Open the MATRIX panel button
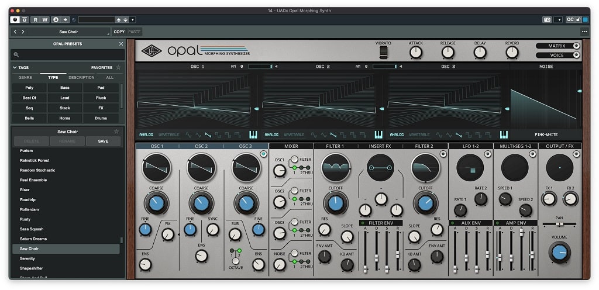The height and width of the screenshot is (290, 599). pyautogui.click(x=557, y=46)
